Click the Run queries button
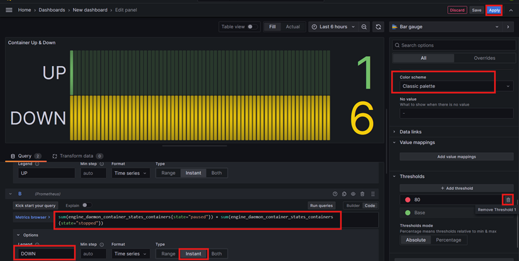This screenshot has width=519, height=261. [x=321, y=206]
